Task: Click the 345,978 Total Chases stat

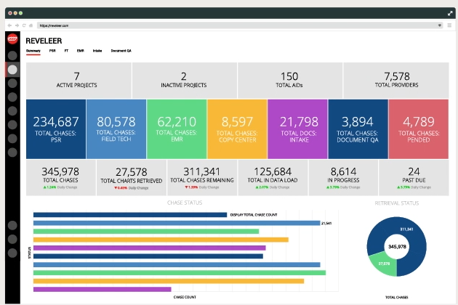Action: pyautogui.click(x=61, y=178)
